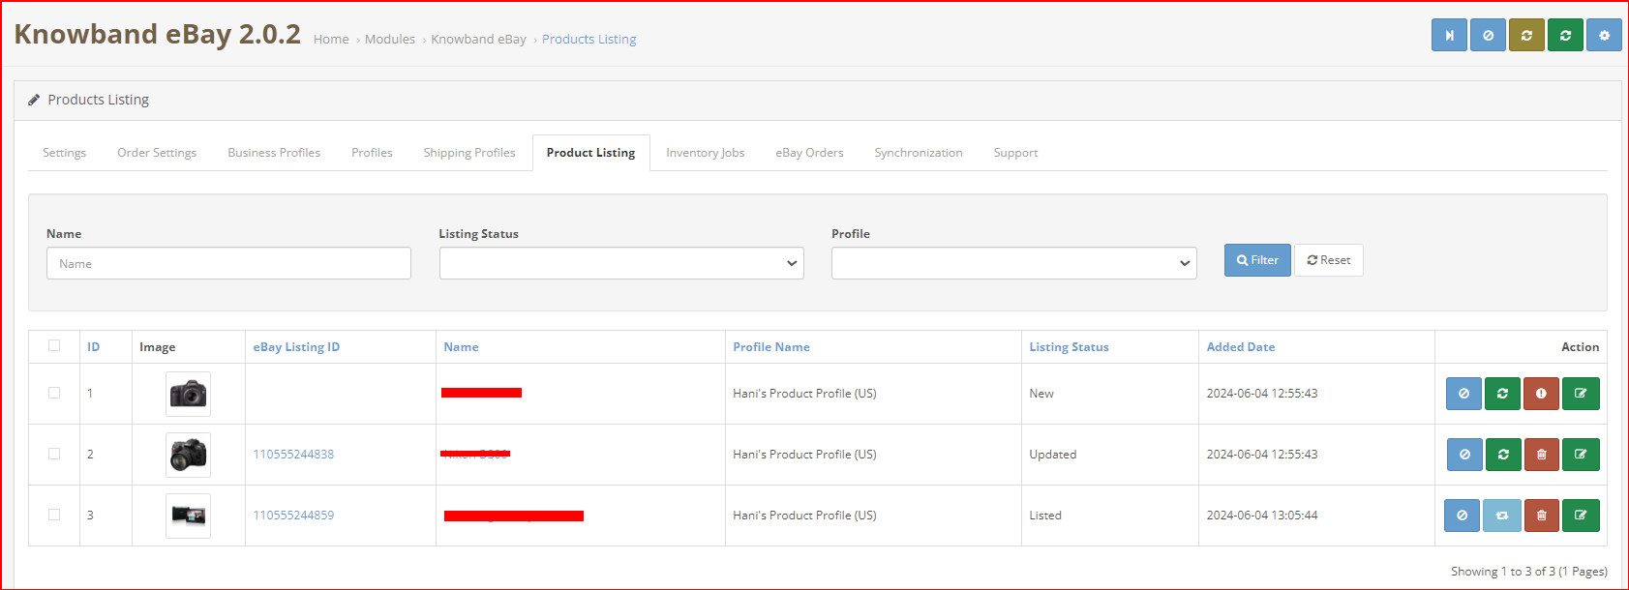Click the red trash icon in row 2
This screenshot has width=1629, height=590.
1542,455
